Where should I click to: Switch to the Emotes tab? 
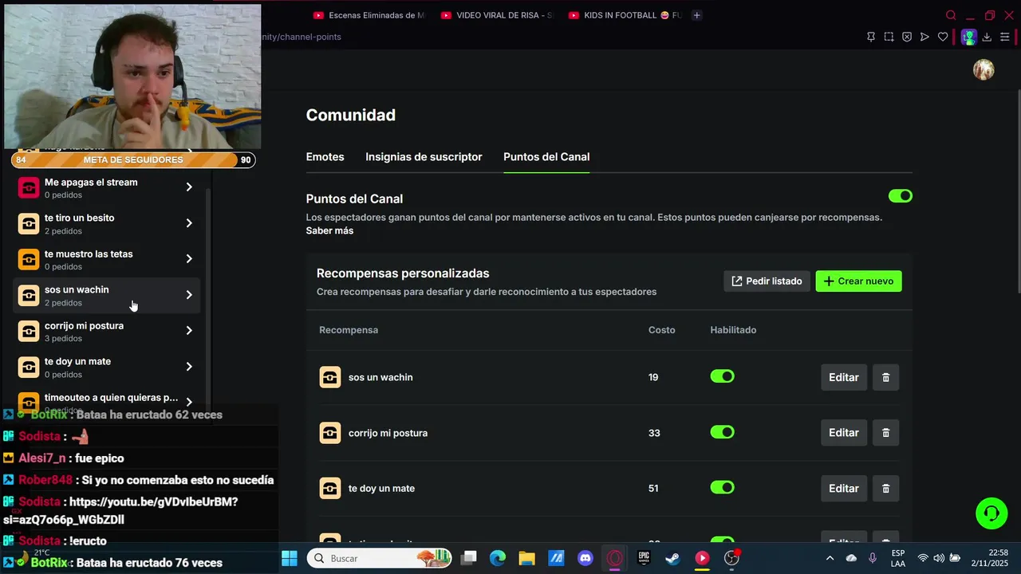click(325, 157)
